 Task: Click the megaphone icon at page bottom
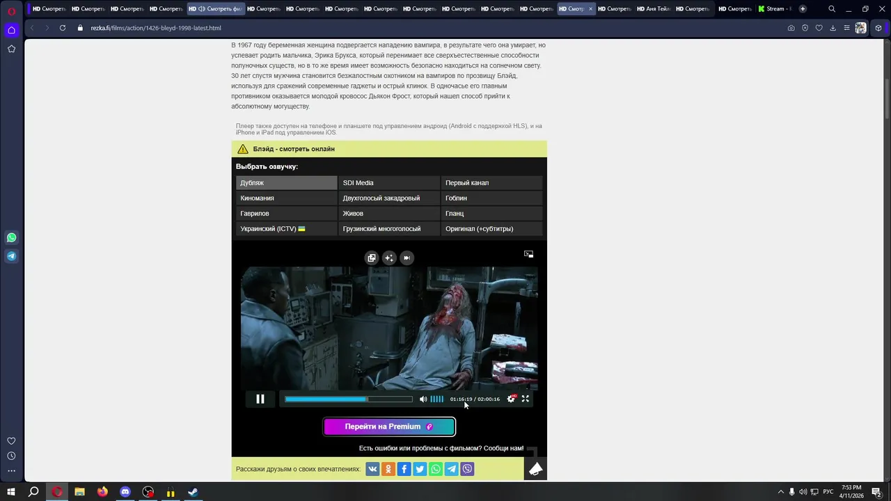535,469
